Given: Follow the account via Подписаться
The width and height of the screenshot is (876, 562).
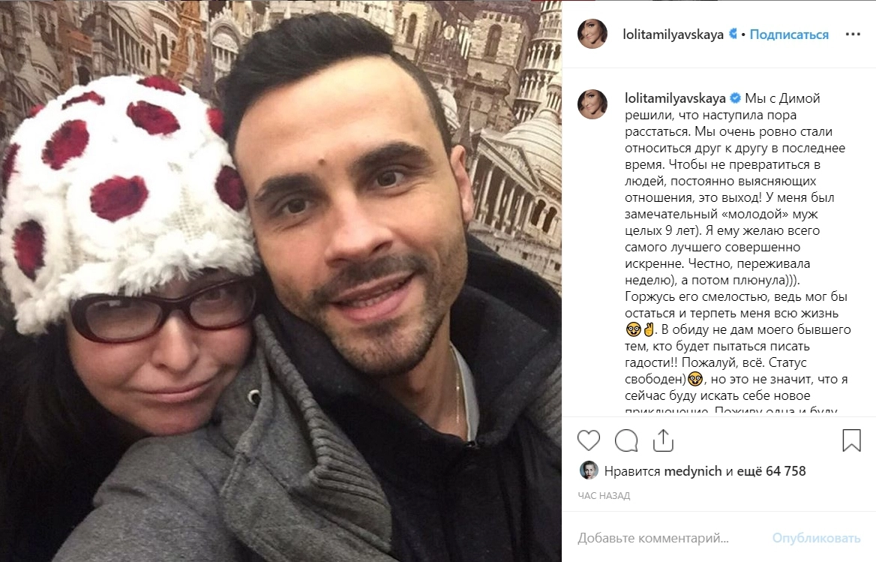Looking at the screenshot, I should [x=789, y=35].
